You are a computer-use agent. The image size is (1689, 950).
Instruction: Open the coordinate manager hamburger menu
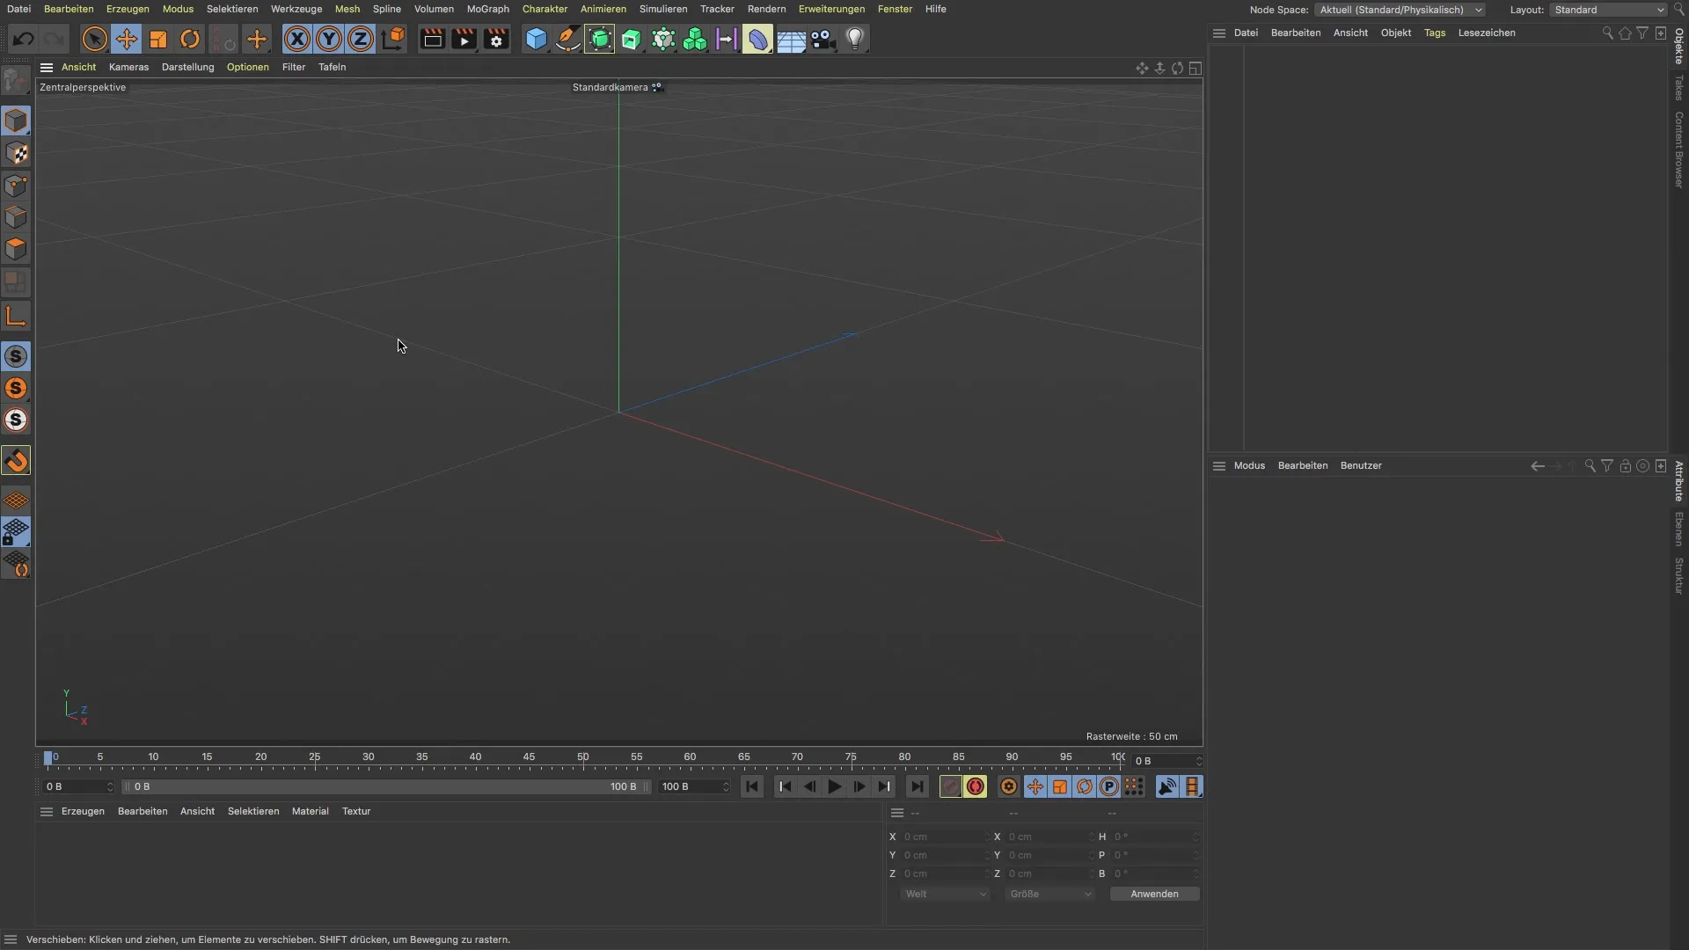point(897,812)
